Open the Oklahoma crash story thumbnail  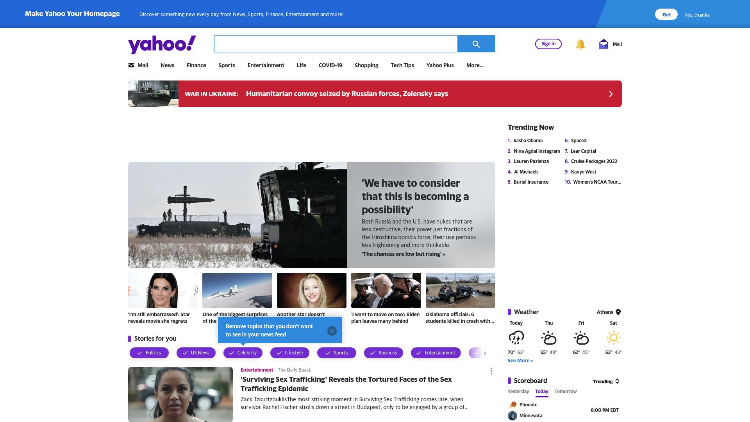pyautogui.click(x=460, y=290)
